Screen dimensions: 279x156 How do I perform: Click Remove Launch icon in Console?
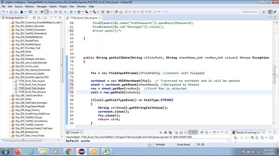coord(166,133)
